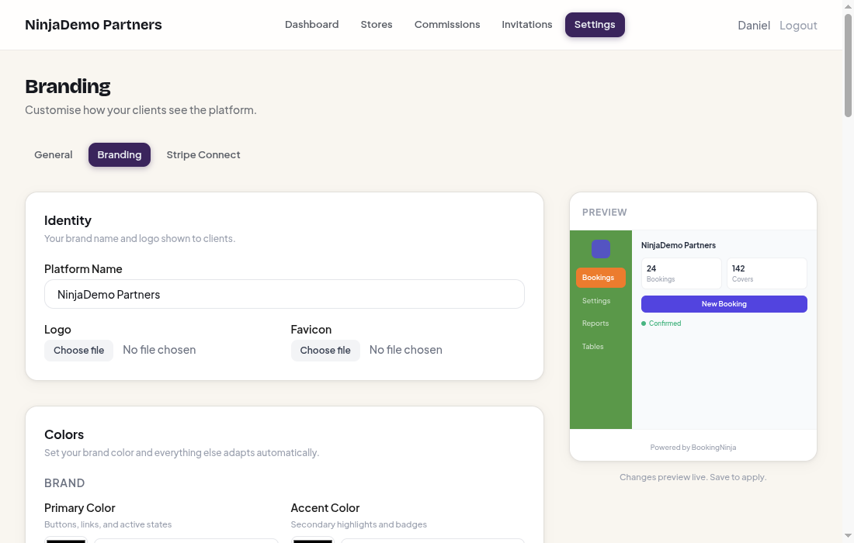Viewport: 854px width, 543px height.
Task: Click the Primary Color hex text field
Action: [186, 540]
